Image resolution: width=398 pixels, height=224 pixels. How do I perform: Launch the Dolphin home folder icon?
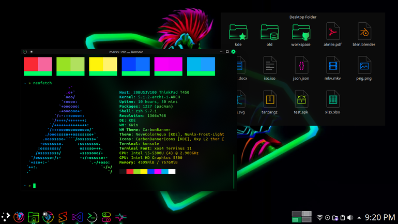tap(34, 217)
